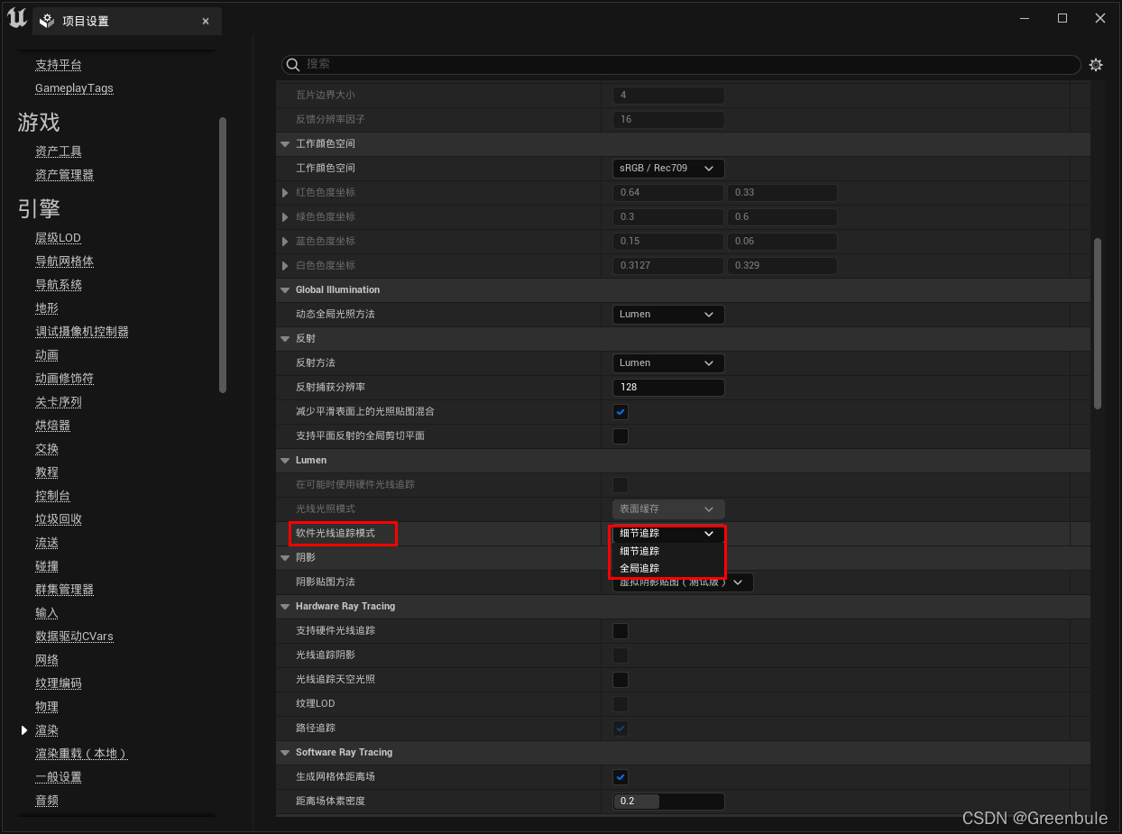Open 层级LOD settings page
The image size is (1122, 834).
point(58,238)
